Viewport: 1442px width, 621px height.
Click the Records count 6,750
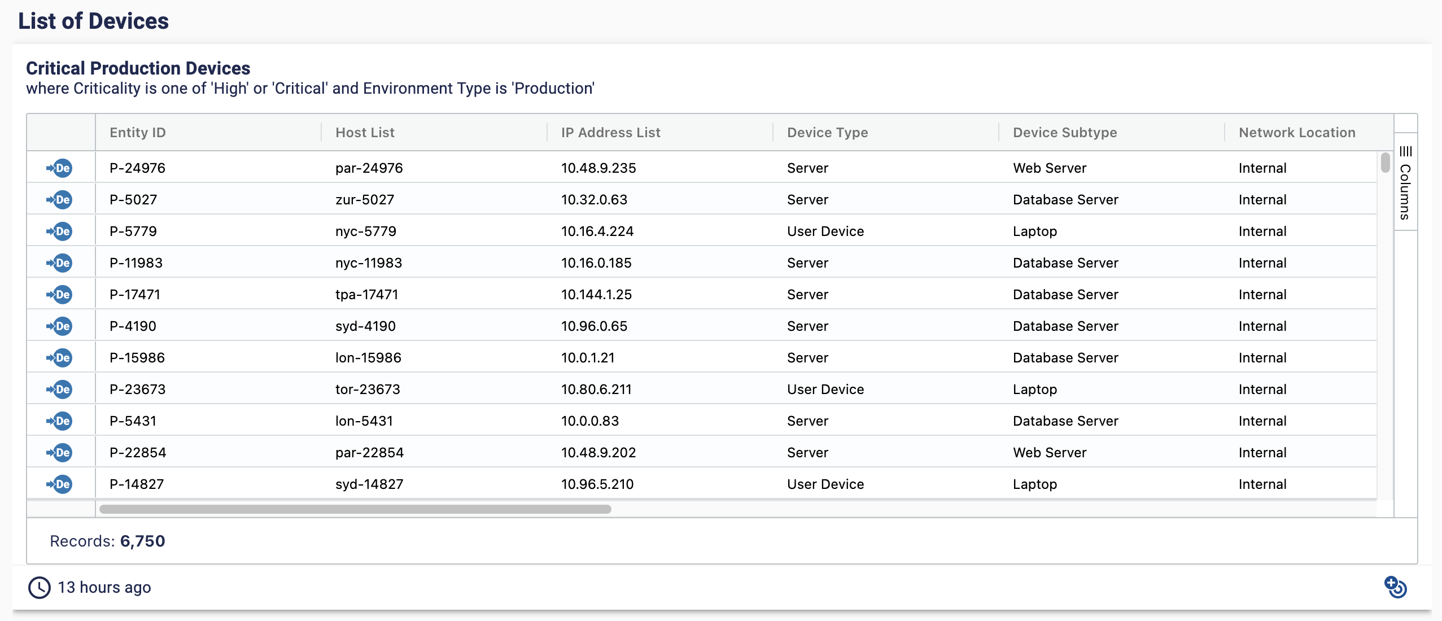tap(142, 541)
